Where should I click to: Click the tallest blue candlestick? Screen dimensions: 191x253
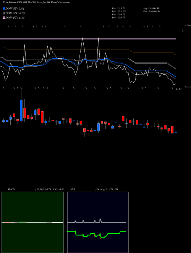tap(21, 110)
